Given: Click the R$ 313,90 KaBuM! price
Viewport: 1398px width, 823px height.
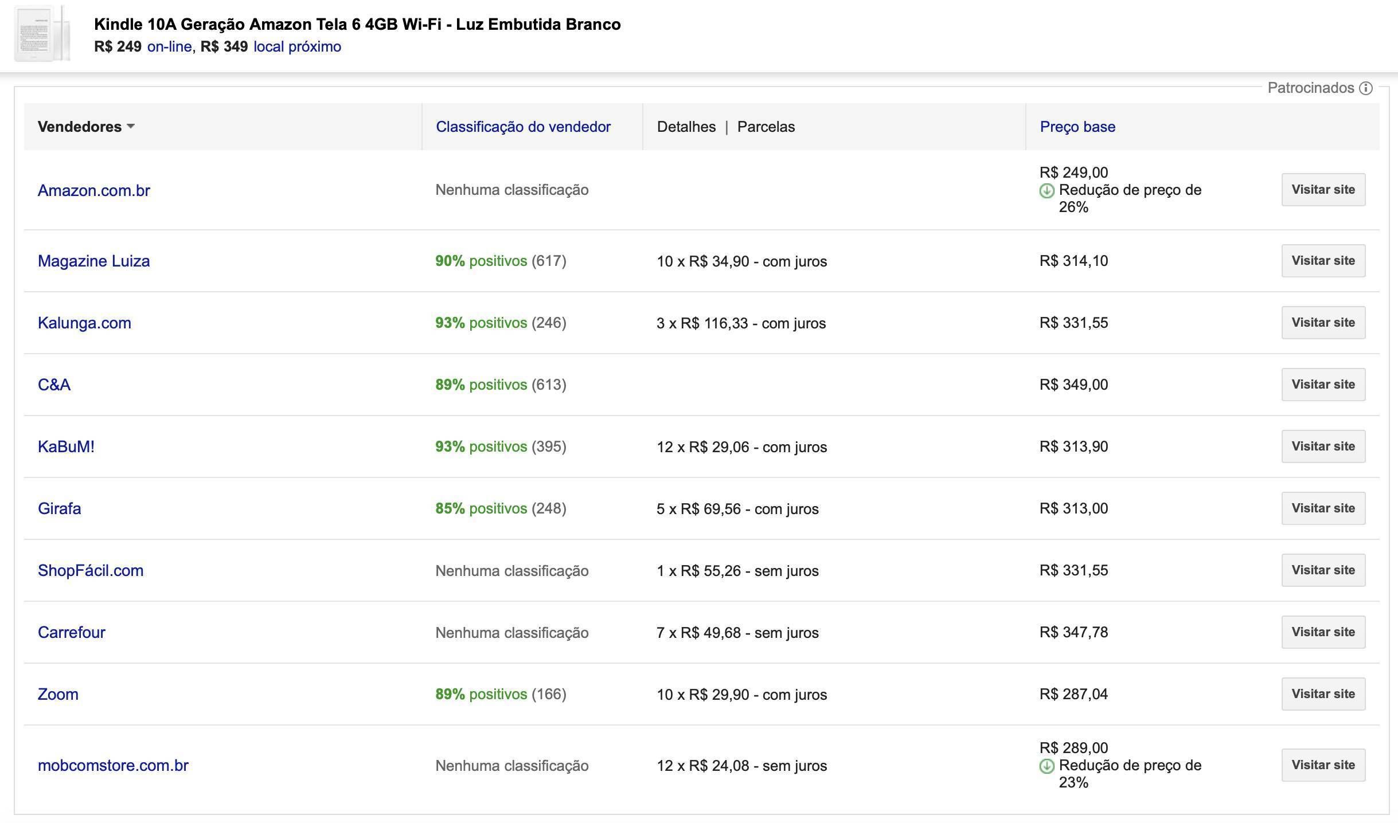Looking at the screenshot, I should [1074, 446].
